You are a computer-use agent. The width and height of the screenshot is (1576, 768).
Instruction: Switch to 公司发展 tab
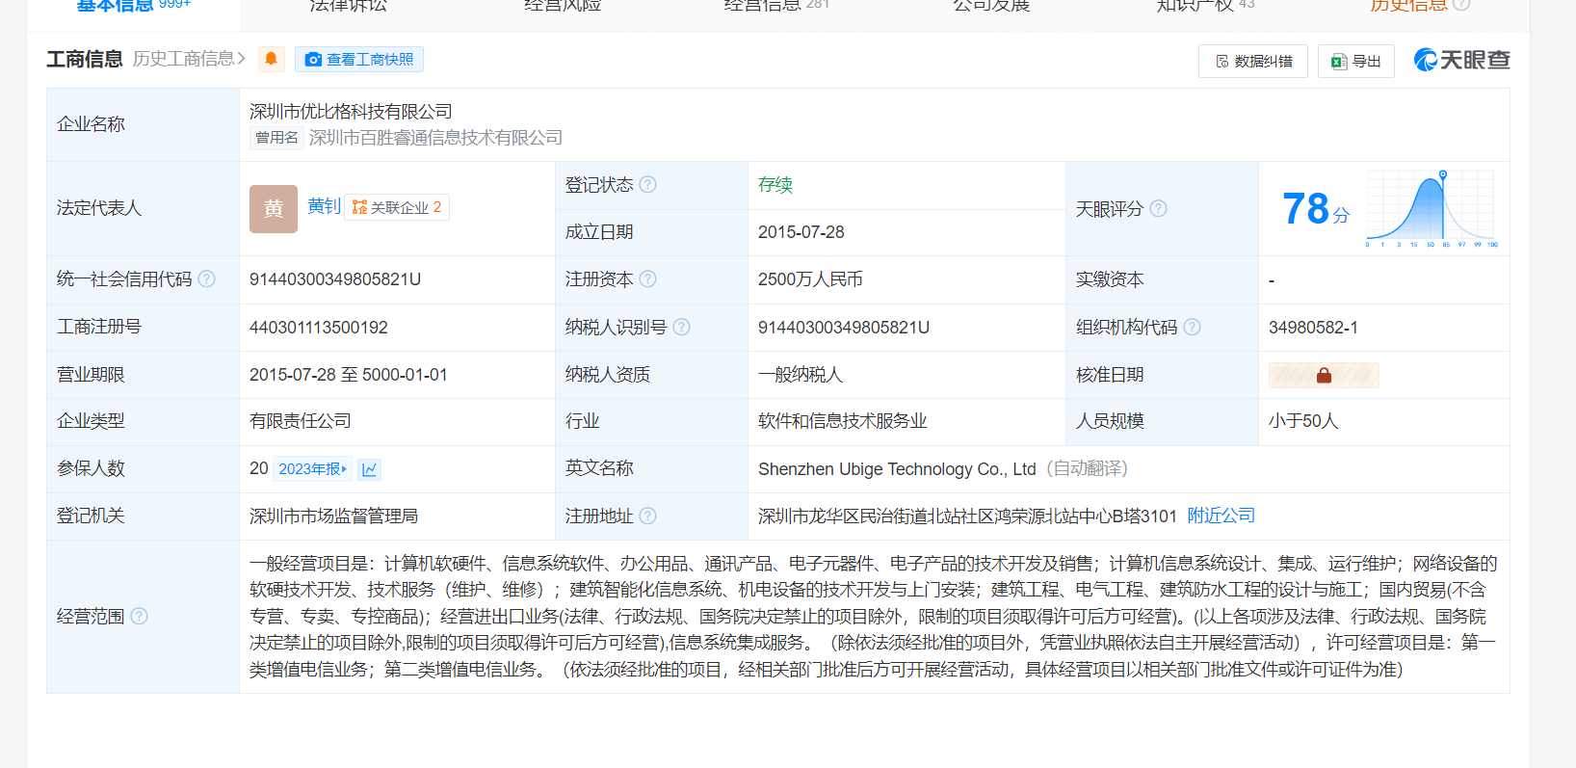(x=991, y=6)
